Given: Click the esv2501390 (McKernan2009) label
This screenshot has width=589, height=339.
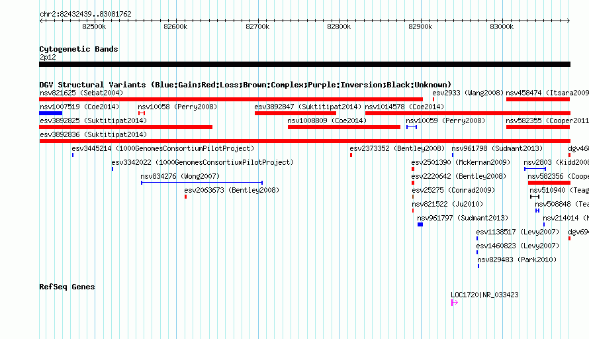Looking at the screenshot, I should pyautogui.click(x=461, y=162).
